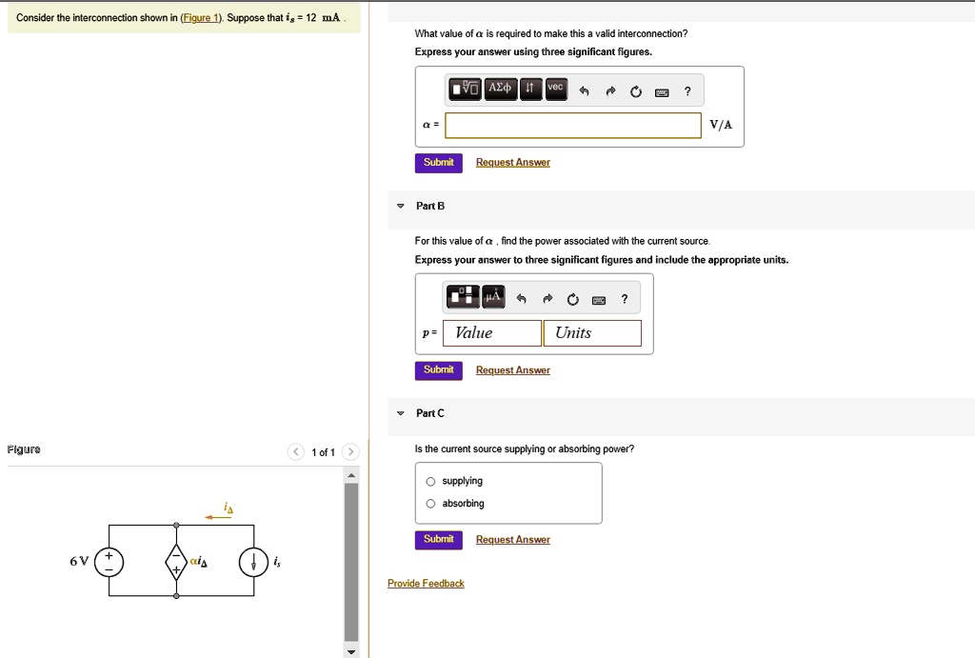975x658 pixels.
Task: Click the exponent template icon in Part B
Action: [x=466, y=295]
